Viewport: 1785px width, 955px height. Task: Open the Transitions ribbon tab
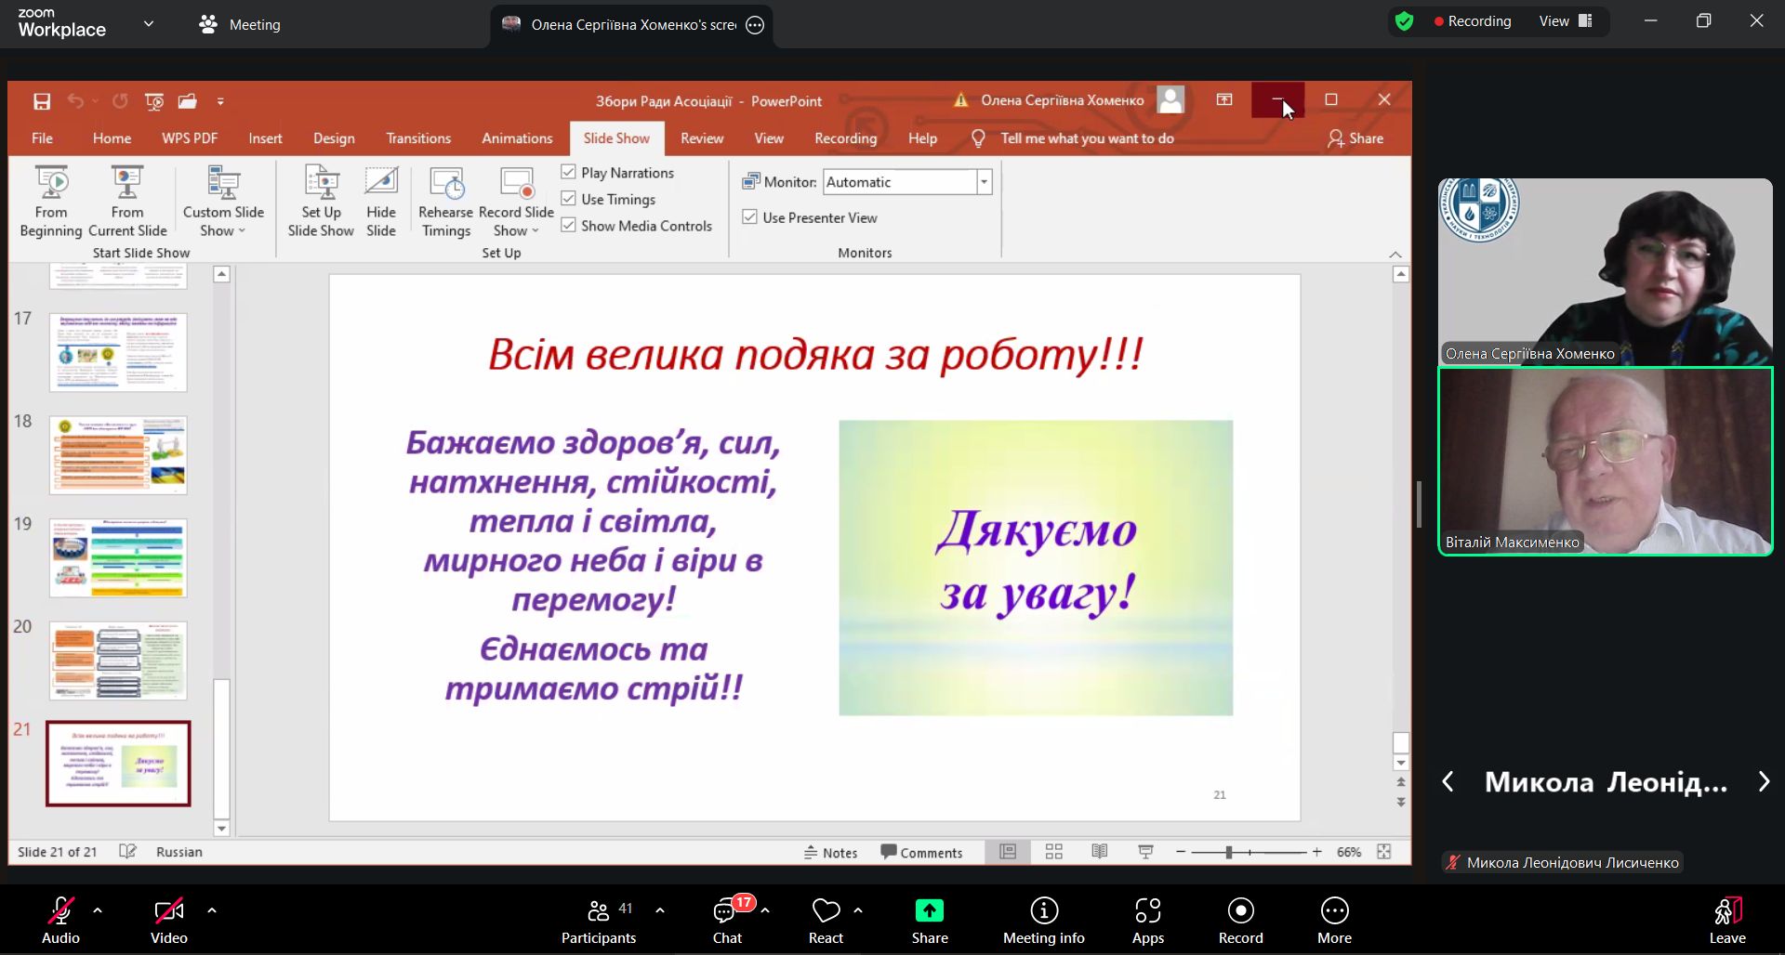[418, 138]
